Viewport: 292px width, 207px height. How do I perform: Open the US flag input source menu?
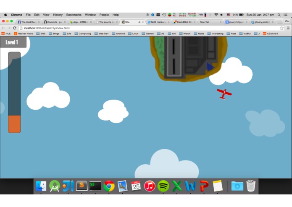pos(229,15)
